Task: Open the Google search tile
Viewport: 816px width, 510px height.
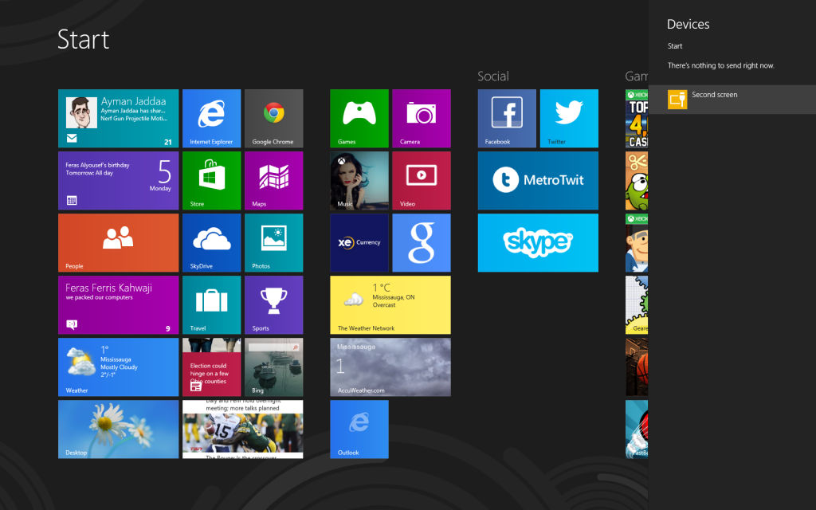Action: 422,242
